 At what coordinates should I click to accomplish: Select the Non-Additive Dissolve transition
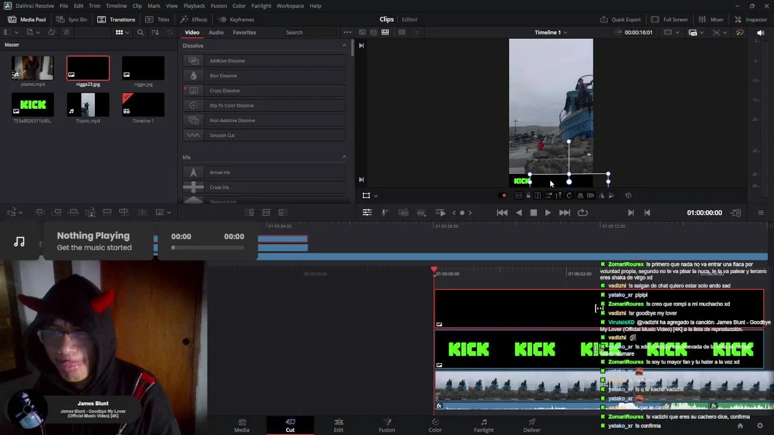264,120
